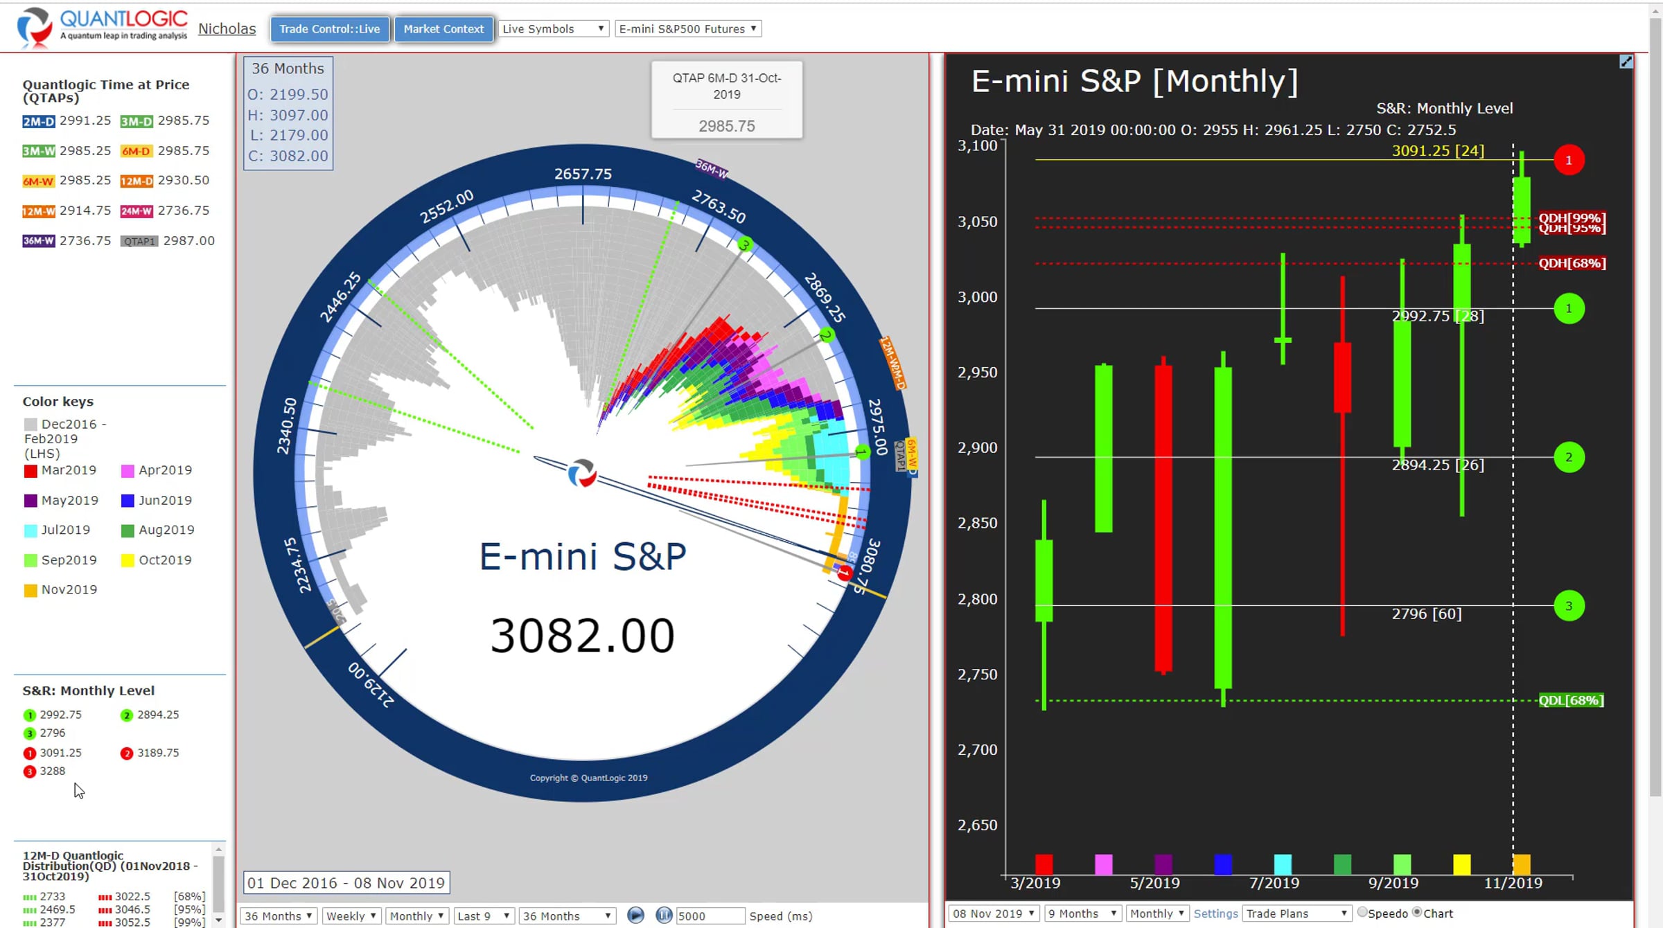Open E-mini S&P500 Futures dropdown

coord(687,28)
